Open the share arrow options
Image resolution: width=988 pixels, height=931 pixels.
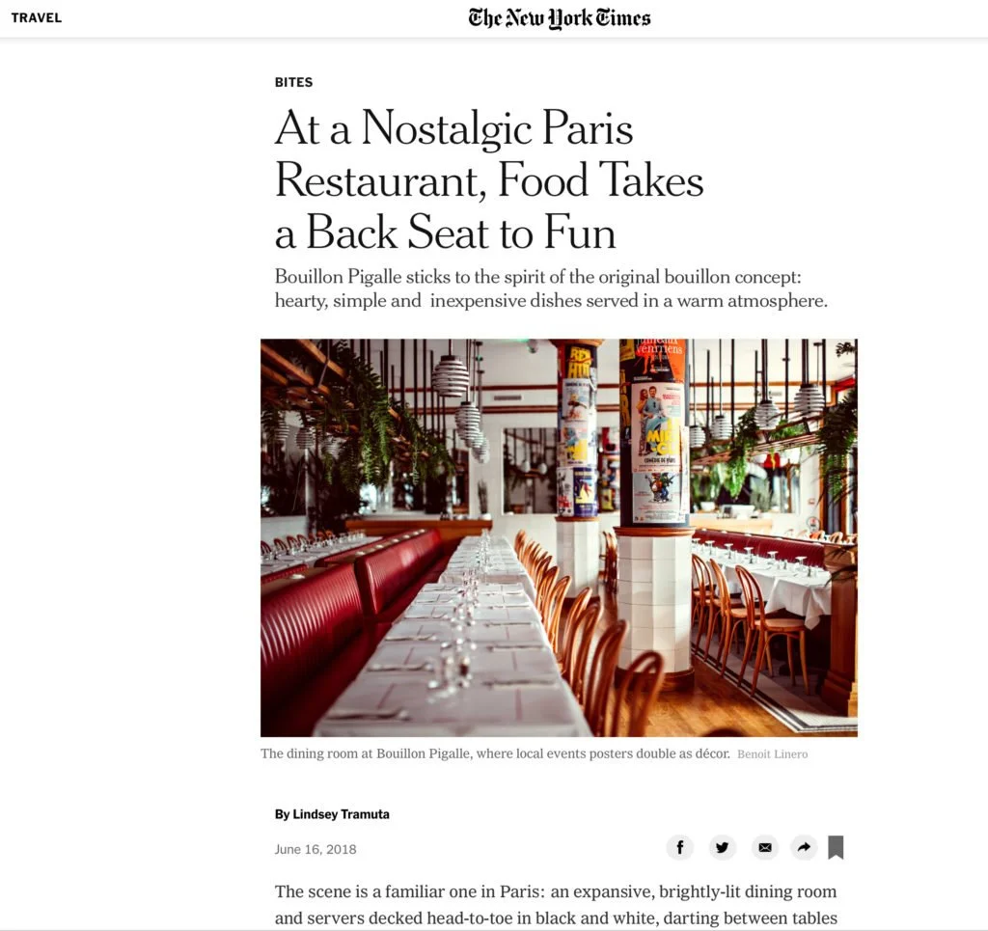(804, 847)
